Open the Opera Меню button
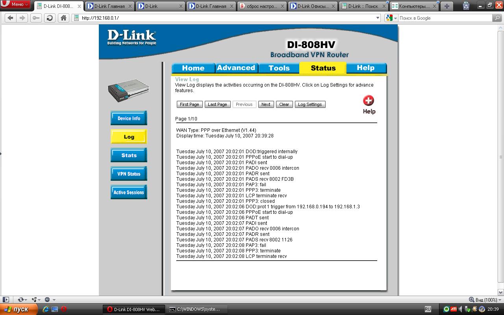 point(16,4)
